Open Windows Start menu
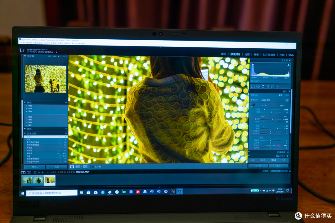335x223 pixels. [23, 193]
